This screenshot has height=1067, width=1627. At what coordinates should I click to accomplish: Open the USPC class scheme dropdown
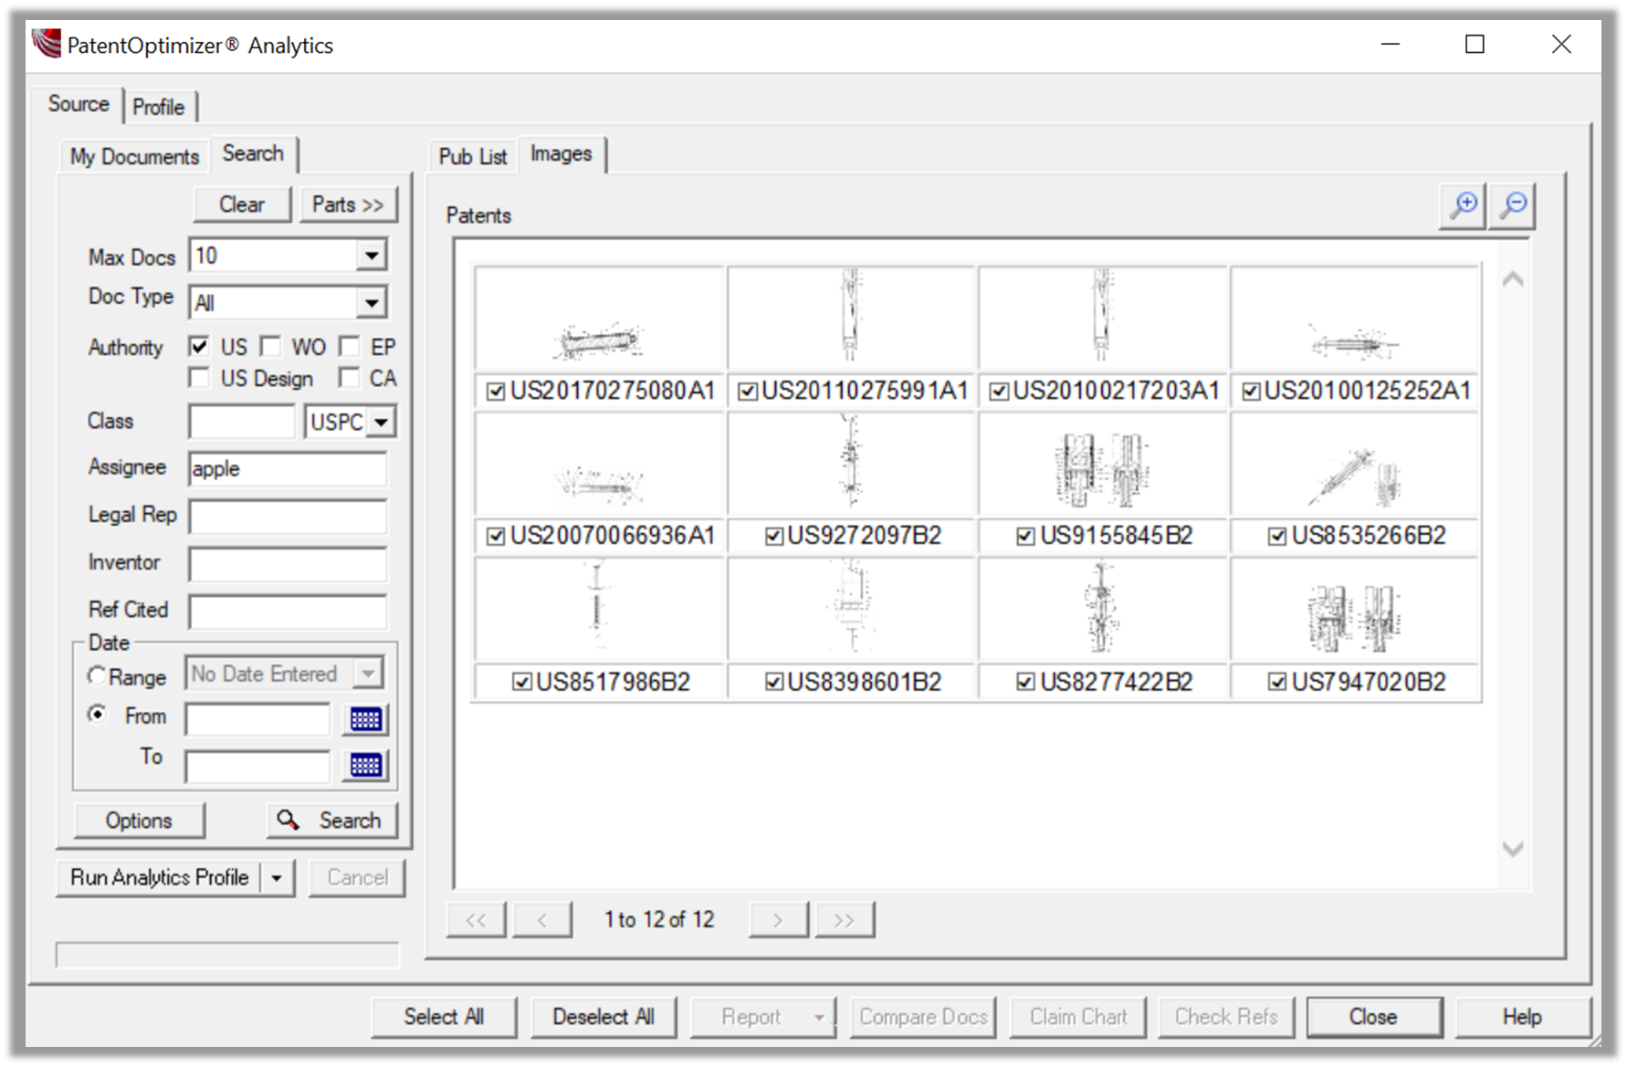point(382,423)
